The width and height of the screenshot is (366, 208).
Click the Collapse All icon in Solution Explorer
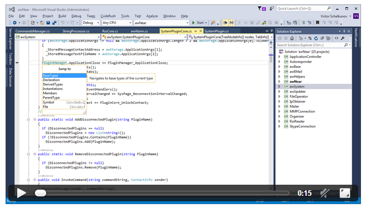tap(322, 38)
